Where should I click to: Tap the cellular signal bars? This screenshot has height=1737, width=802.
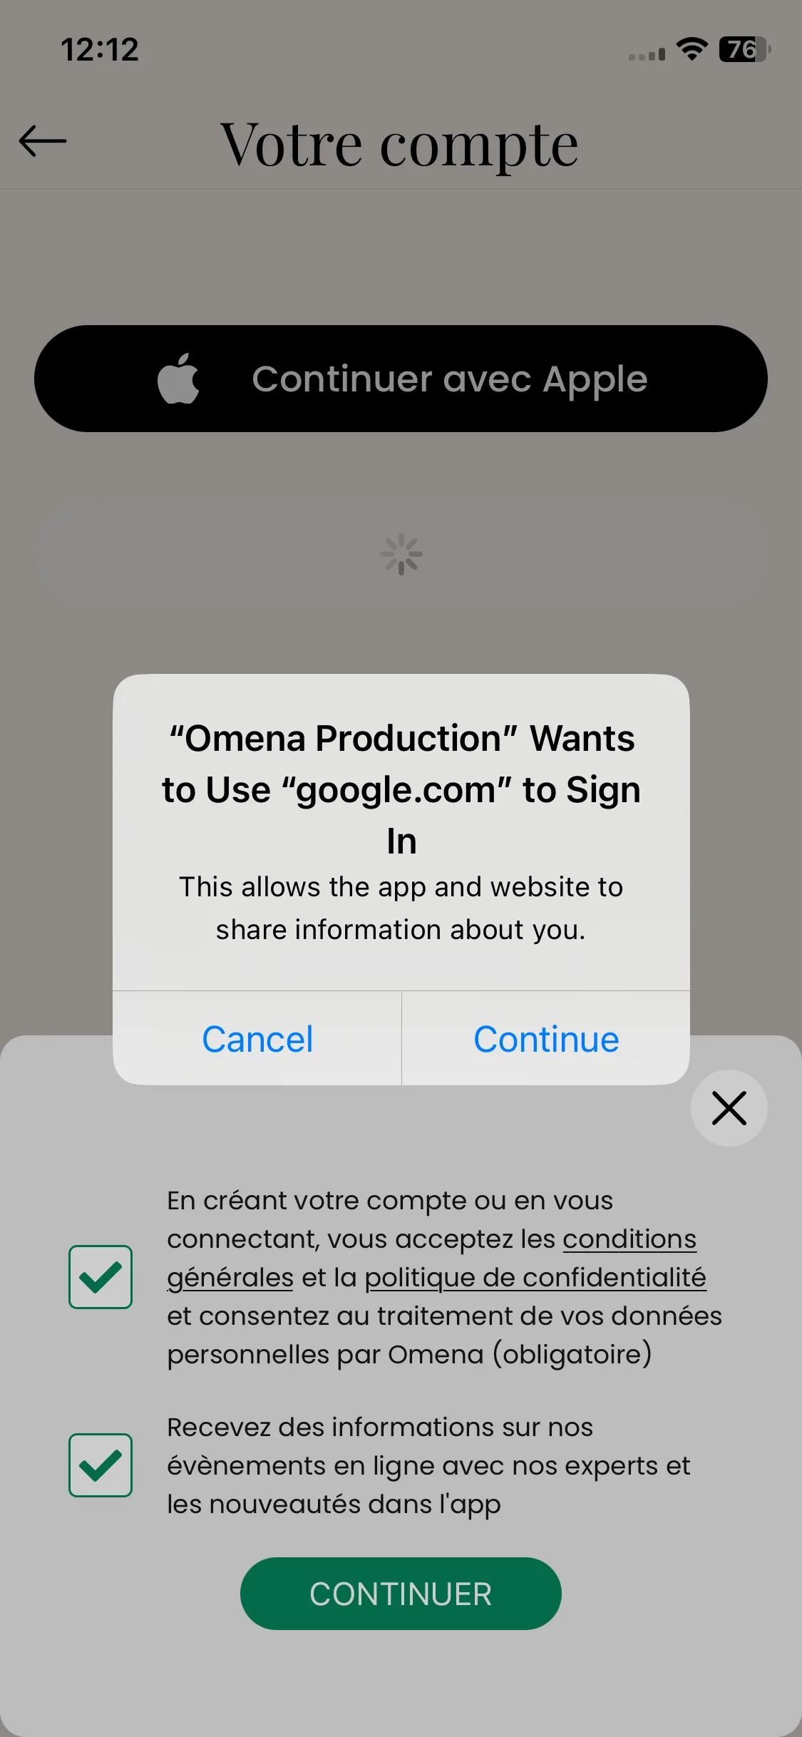pos(647,54)
